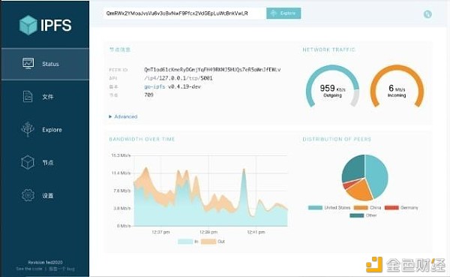Click the 文件 document icon

[x=28, y=97]
